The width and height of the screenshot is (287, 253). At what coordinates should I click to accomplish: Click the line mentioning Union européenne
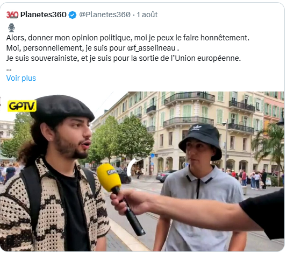[124, 58]
